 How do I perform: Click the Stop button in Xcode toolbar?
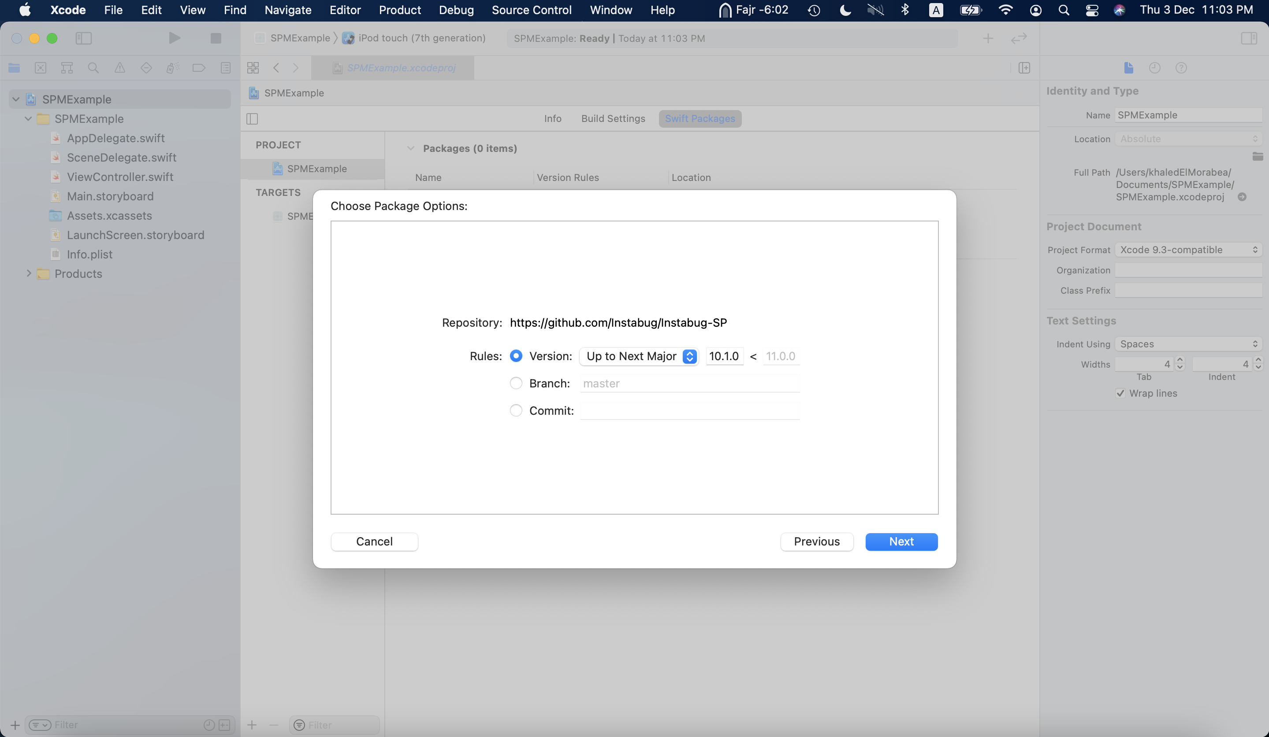(x=216, y=38)
